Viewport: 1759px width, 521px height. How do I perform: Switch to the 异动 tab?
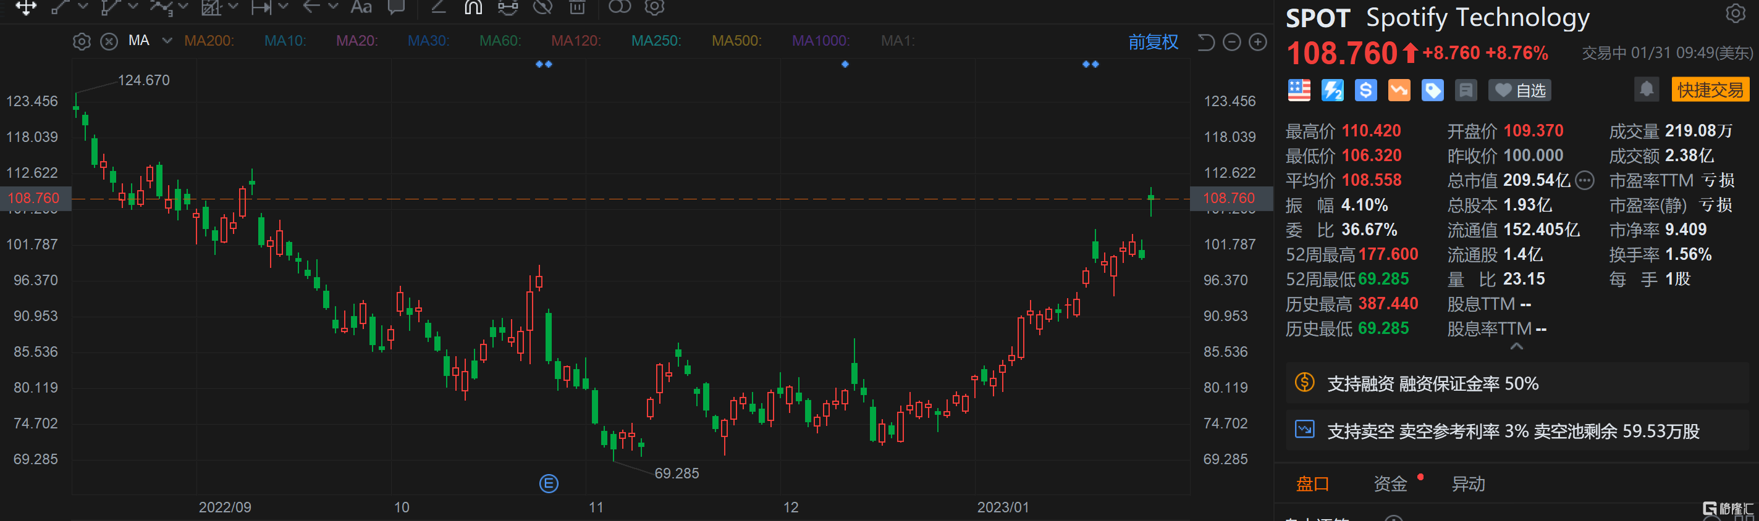1468,484
